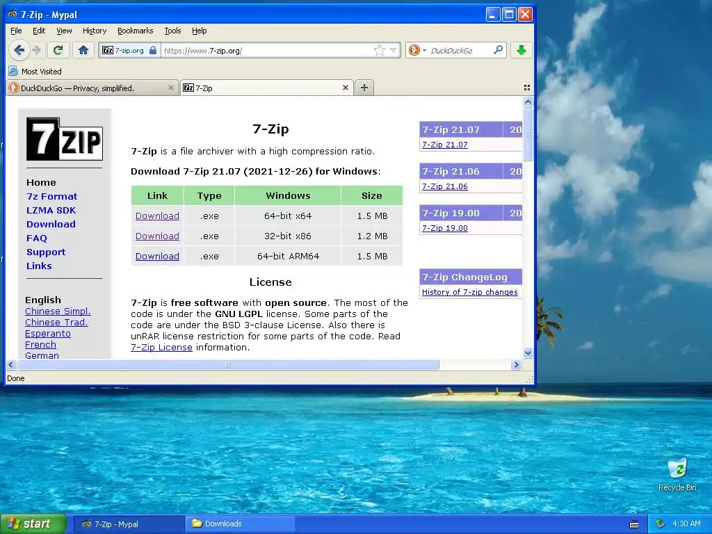Click the on-screen keyboard tray icon
Viewport: 712px width, 534px height.
634,524
